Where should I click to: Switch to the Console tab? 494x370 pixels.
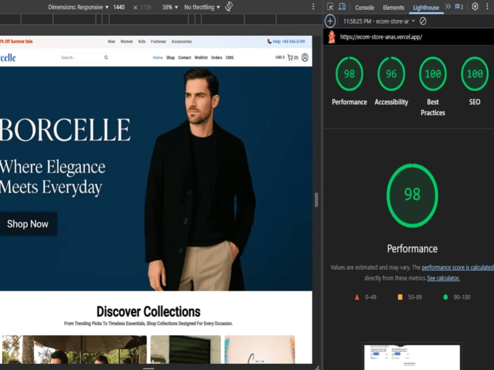point(365,7)
